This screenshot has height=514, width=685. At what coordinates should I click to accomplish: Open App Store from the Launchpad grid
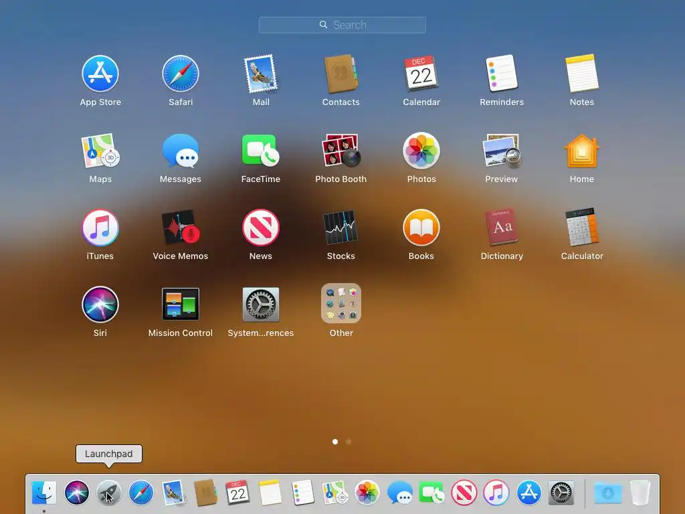pyautogui.click(x=100, y=74)
